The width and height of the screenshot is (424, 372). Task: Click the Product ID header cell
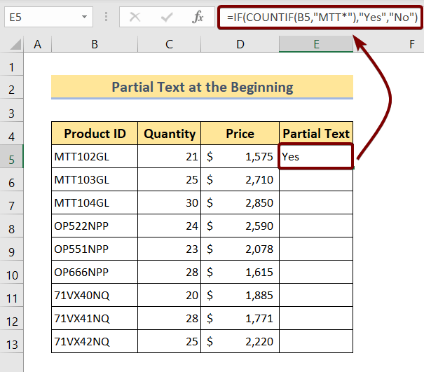pyautogui.click(x=94, y=134)
